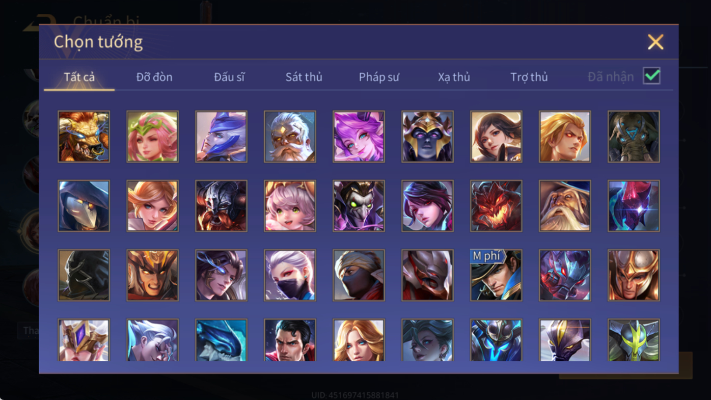This screenshot has height=400, width=711.
Task: Choose the white-bearded old man with hat
Action: point(565,206)
